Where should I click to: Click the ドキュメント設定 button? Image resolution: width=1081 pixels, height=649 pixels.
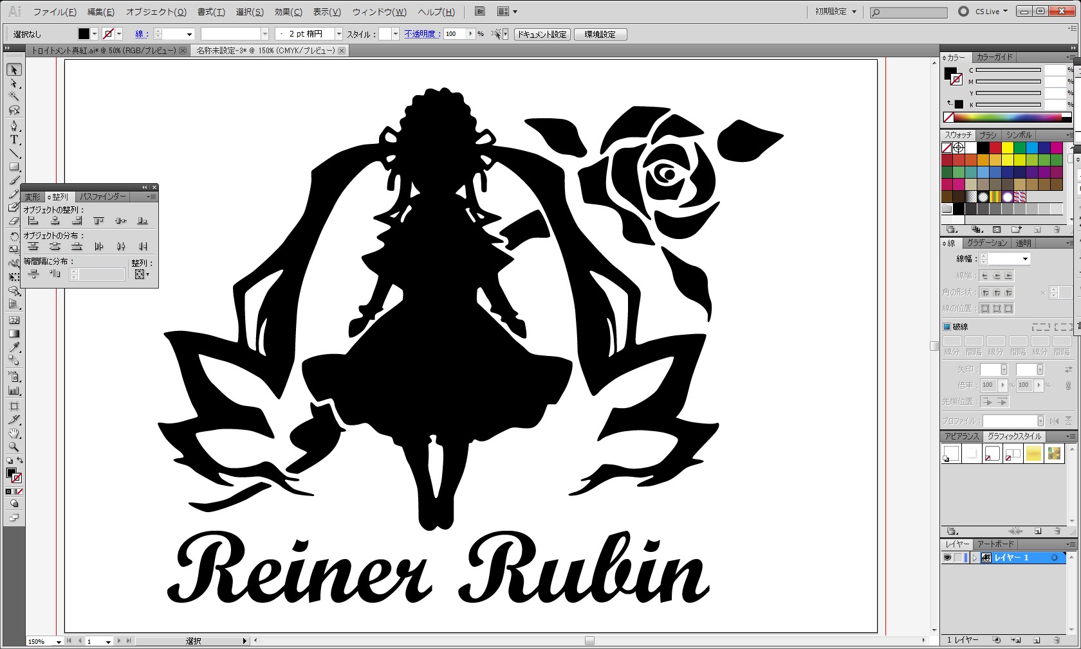542,35
